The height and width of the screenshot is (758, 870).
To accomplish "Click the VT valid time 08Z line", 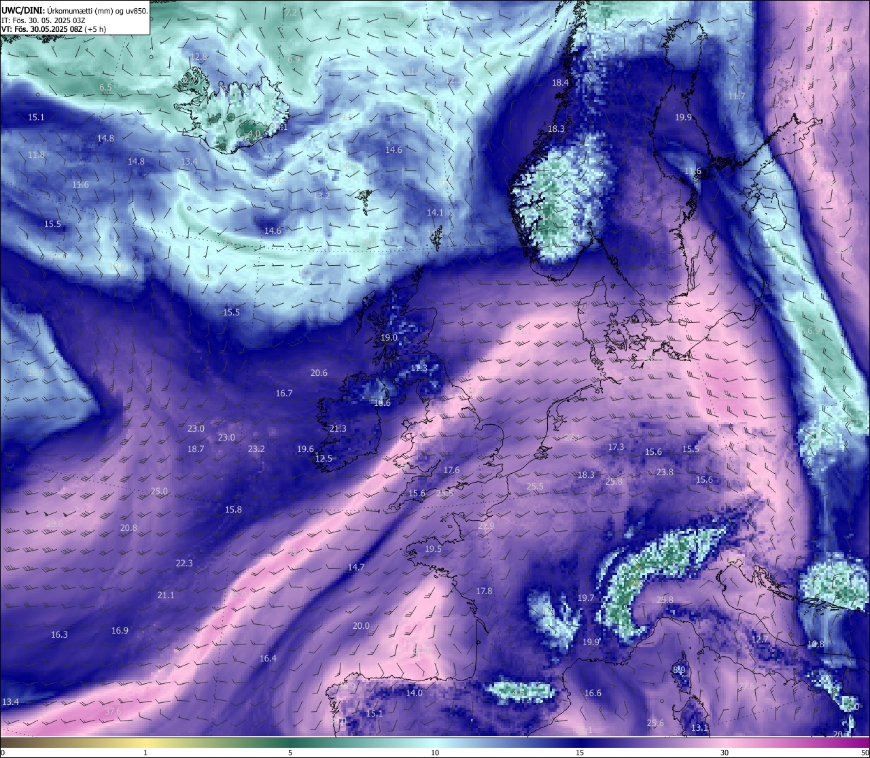I will coord(54,29).
